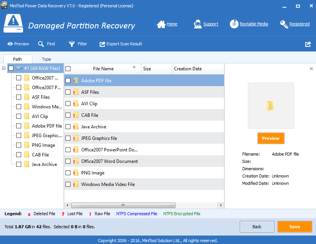The height and width of the screenshot is (244, 316).
Task: Click the Registered key icon
Action: tap(284, 24)
